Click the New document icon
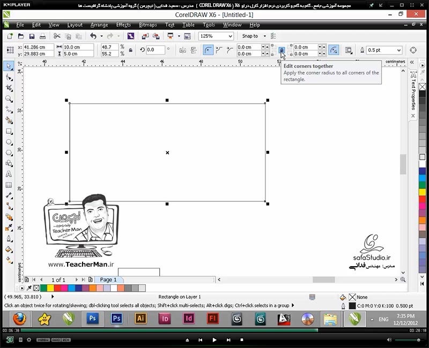 [10, 36]
